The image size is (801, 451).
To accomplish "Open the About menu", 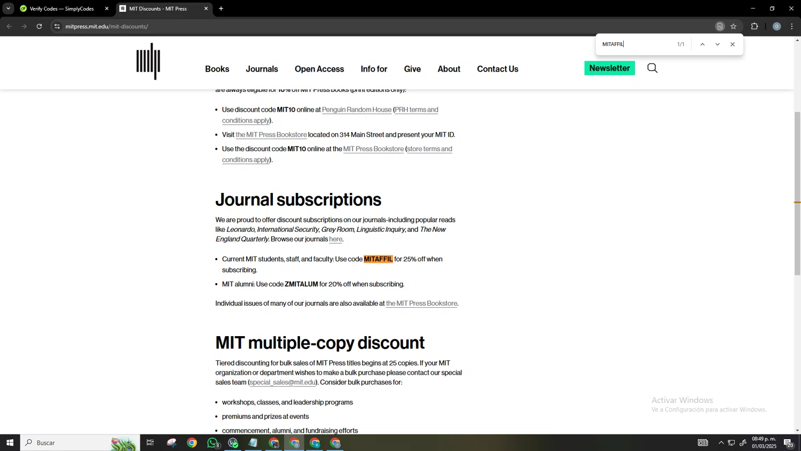I will [449, 69].
